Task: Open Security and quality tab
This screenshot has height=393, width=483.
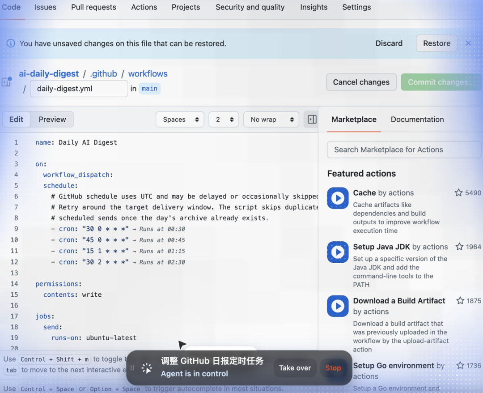Action: tap(250, 7)
